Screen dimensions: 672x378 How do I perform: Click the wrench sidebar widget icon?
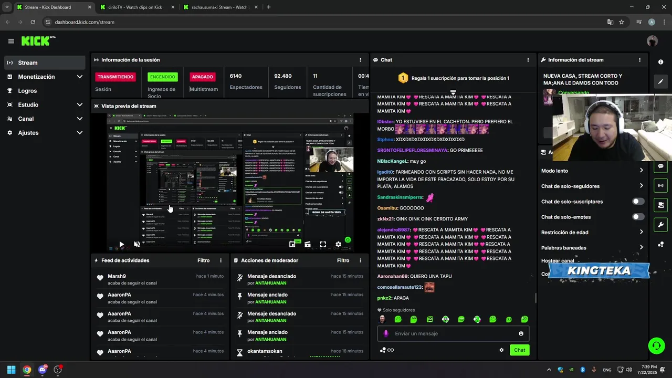pos(660,225)
